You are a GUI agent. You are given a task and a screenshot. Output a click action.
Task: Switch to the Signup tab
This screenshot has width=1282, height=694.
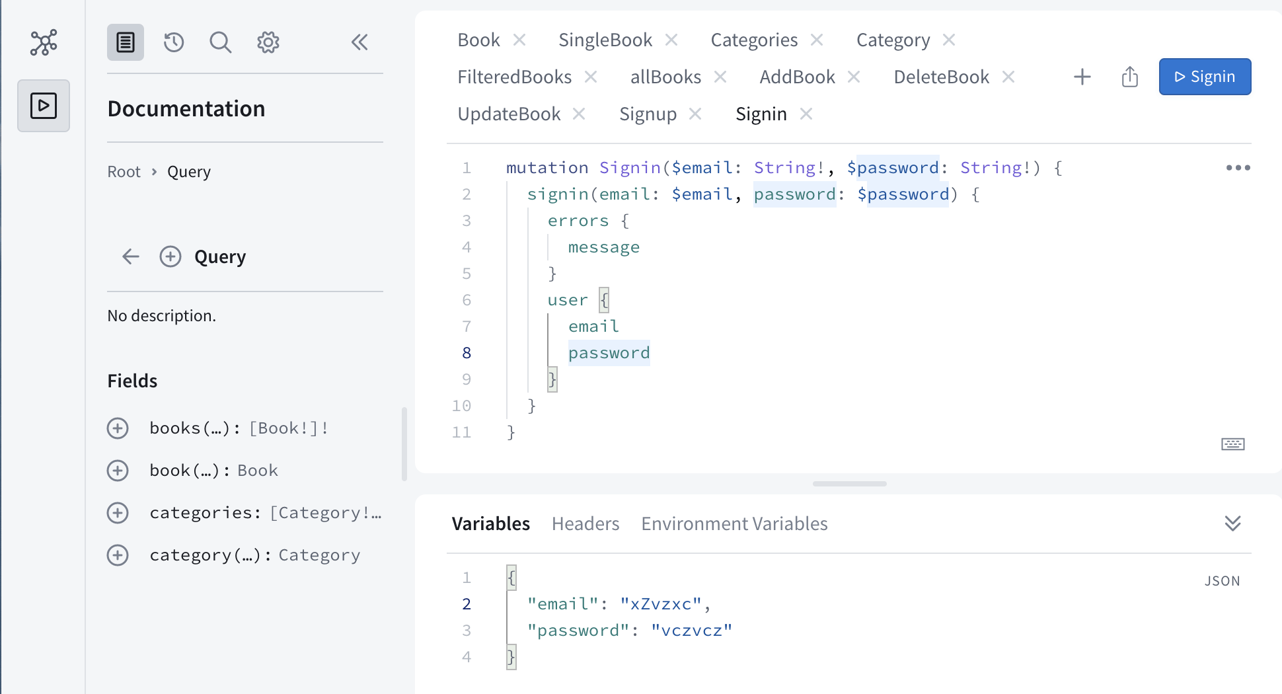[x=648, y=114]
